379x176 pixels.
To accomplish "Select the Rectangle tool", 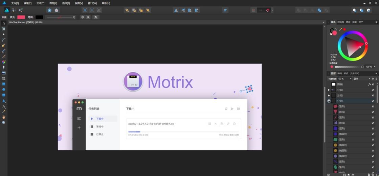I will (x=4, y=84).
